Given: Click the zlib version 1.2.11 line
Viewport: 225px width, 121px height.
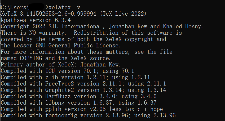Looking at the screenshot, I should tap(76, 77).
